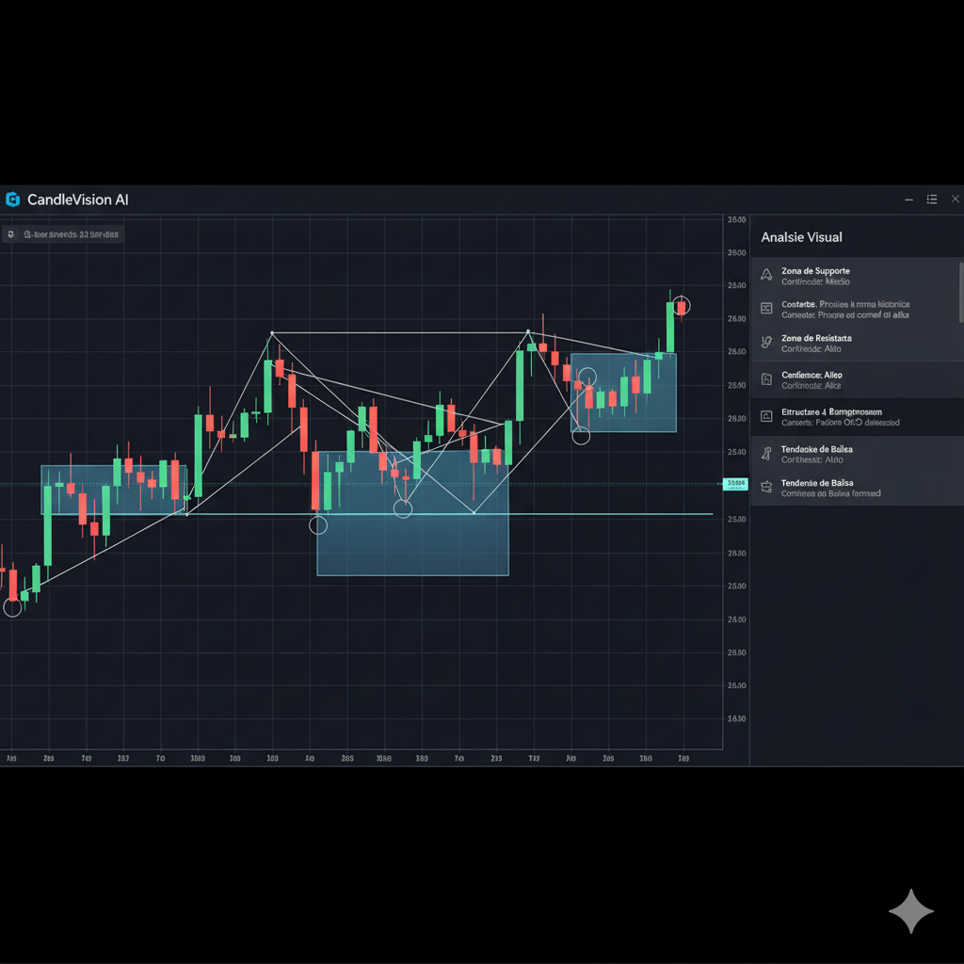Screen dimensions: 964x964
Task: Click the circle marker on the latest candle
Action: pyautogui.click(x=682, y=306)
